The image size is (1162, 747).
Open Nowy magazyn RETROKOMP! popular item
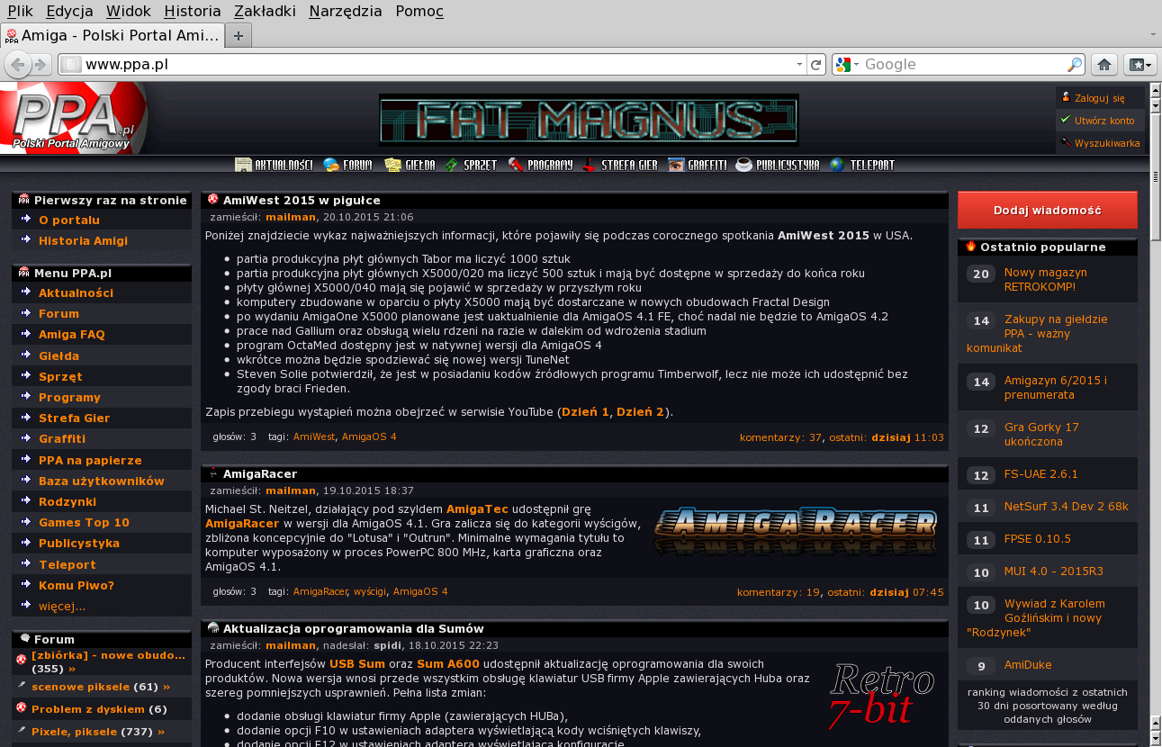(x=1046, y=280)
